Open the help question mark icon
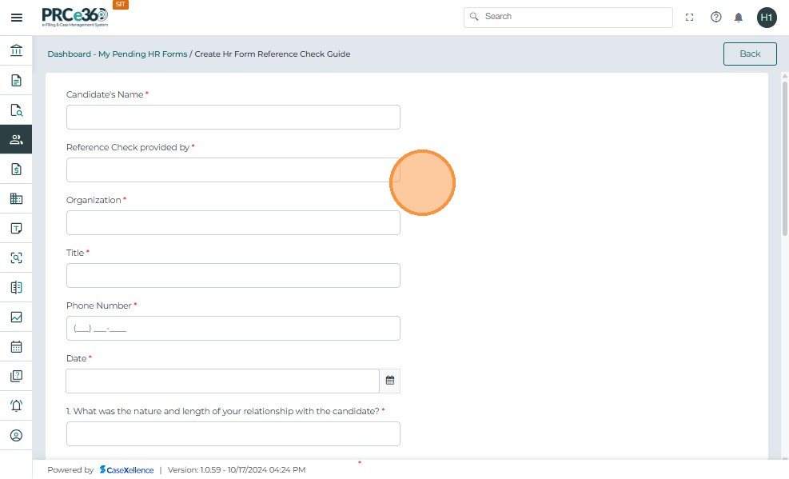This screenshot has width=789, height=479. (716, 18)
